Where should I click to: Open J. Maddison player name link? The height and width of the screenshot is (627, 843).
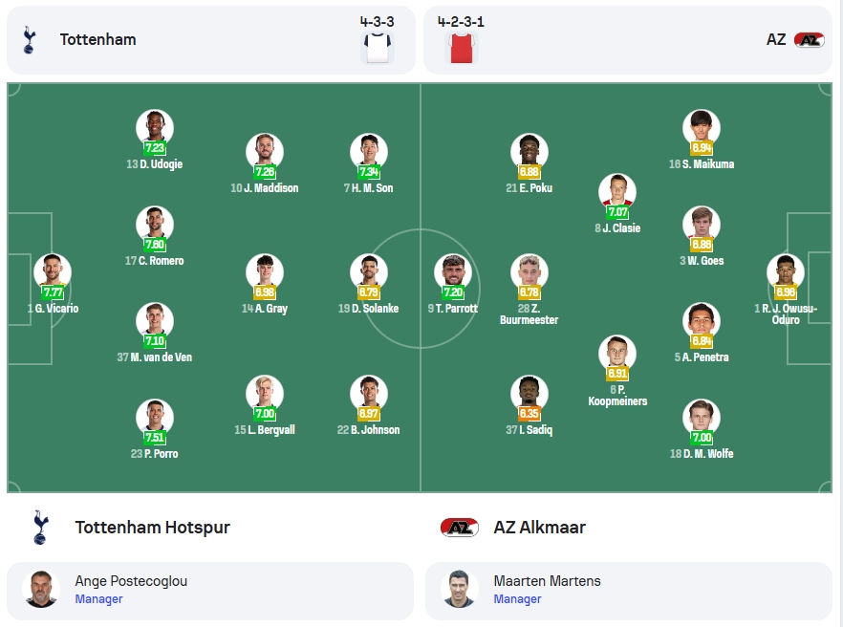pyautogui.click(x=265, y=188)
